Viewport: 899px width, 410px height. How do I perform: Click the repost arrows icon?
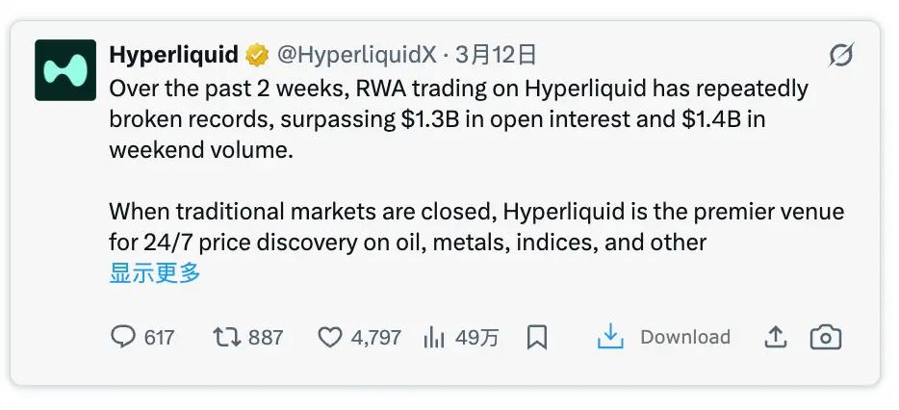click(225, 337)
